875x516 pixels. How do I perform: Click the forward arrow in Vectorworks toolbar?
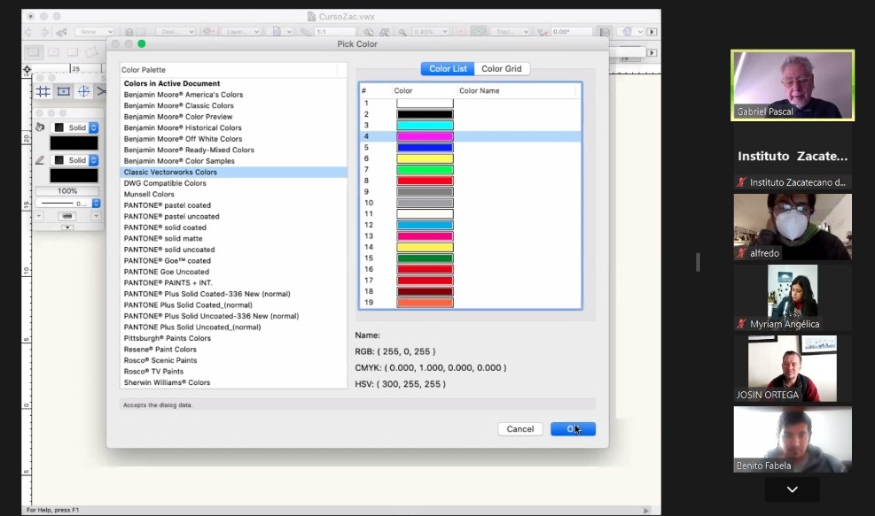point(44,33)
